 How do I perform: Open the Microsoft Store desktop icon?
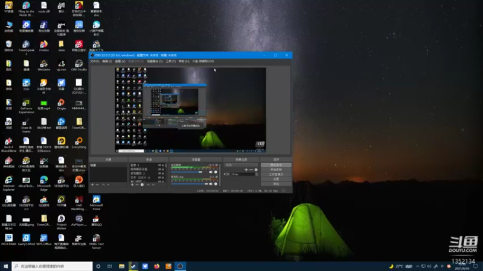coord(97,203)
